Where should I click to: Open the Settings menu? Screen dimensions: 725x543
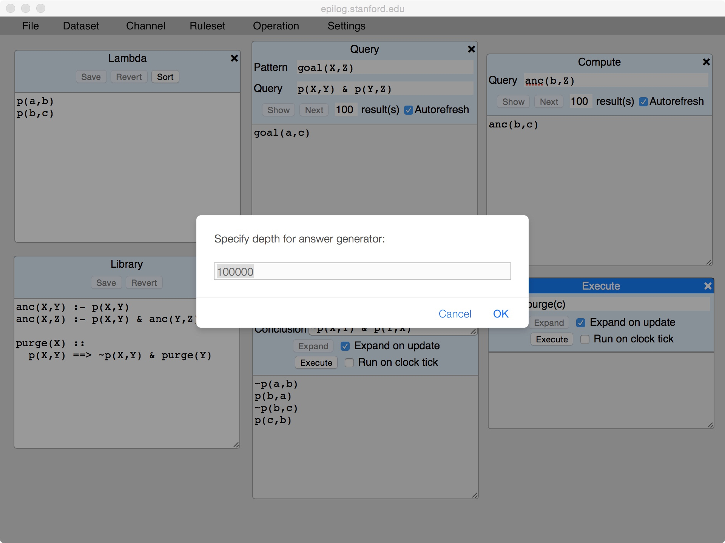[x=346, y=26]
